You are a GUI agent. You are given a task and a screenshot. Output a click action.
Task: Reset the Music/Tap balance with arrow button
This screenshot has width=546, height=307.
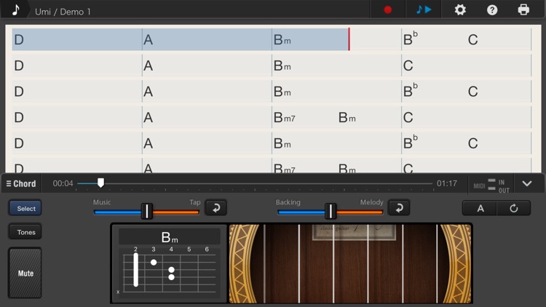216,208
